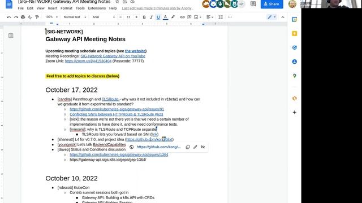Viewport: 362px width, 203px height.
Task: Click the cloud document status icon
Action: coord(132,2)
